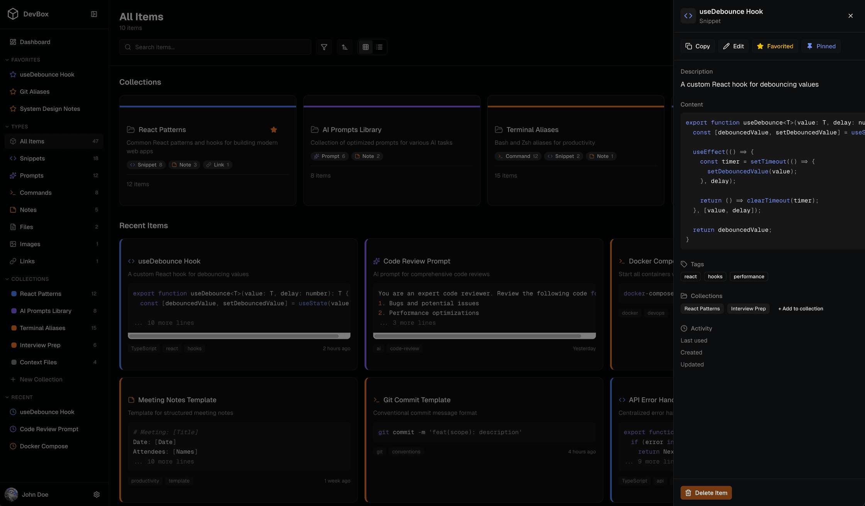Click clock icon beside Code Review Prompt
This screenshot has height=506, width=865.
pyautogui.click(x=13, y=429)
